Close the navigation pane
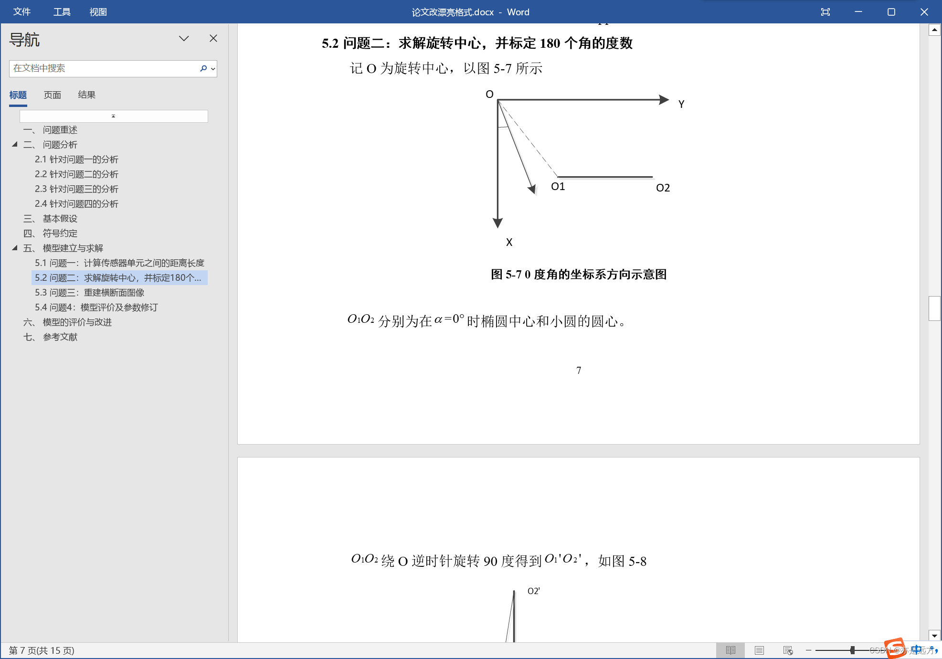Viewport: 942px width, 659px height. [x=213, y=38]
